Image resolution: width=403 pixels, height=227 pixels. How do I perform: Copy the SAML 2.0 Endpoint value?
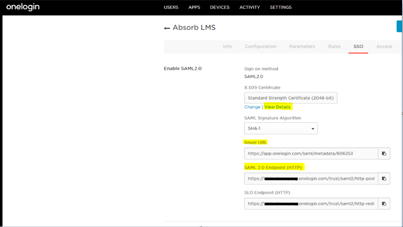pyautogui.click(x=384, y=179)
